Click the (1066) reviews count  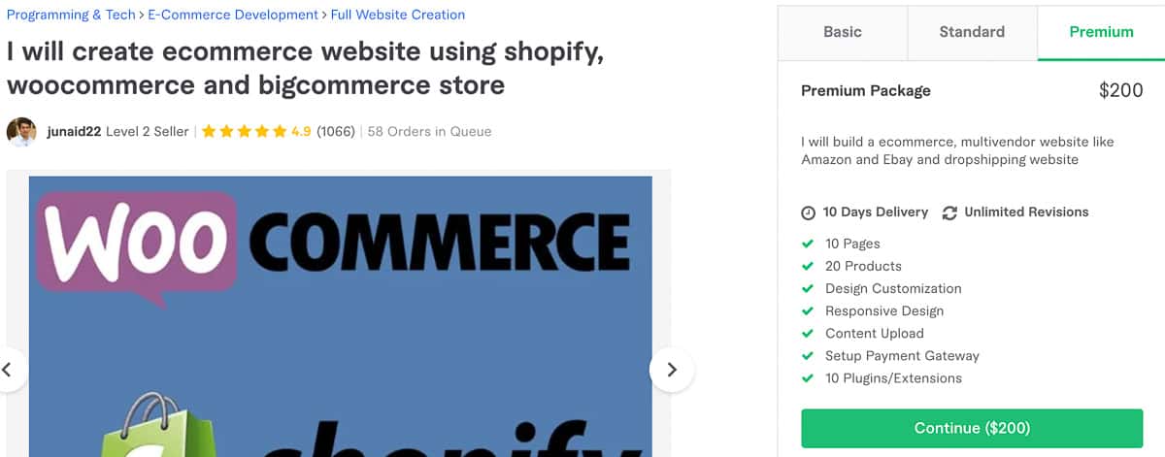click(x=336, y=132)
